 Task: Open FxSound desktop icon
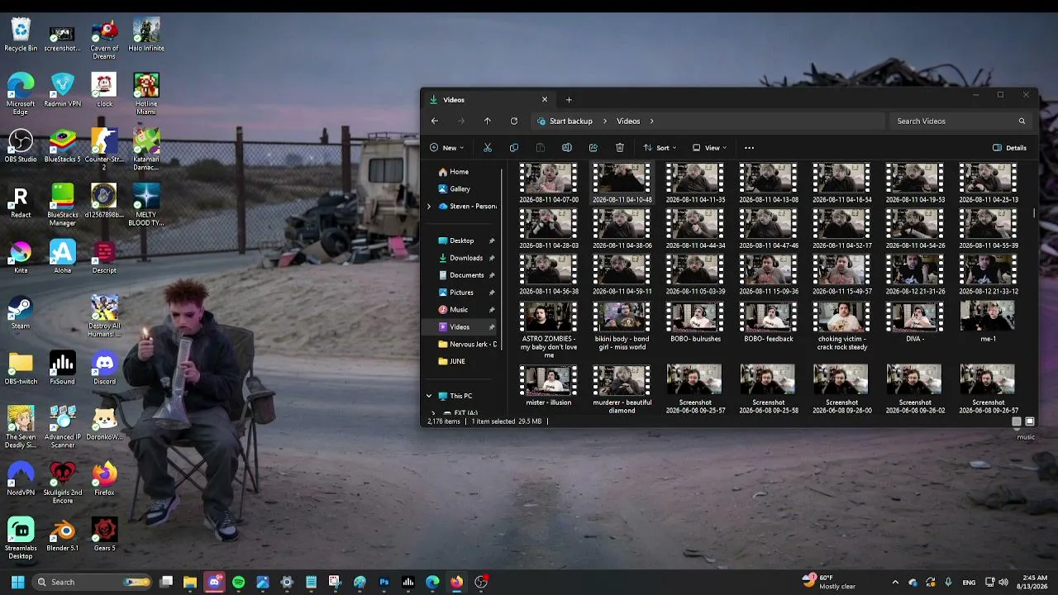[63, 368]
